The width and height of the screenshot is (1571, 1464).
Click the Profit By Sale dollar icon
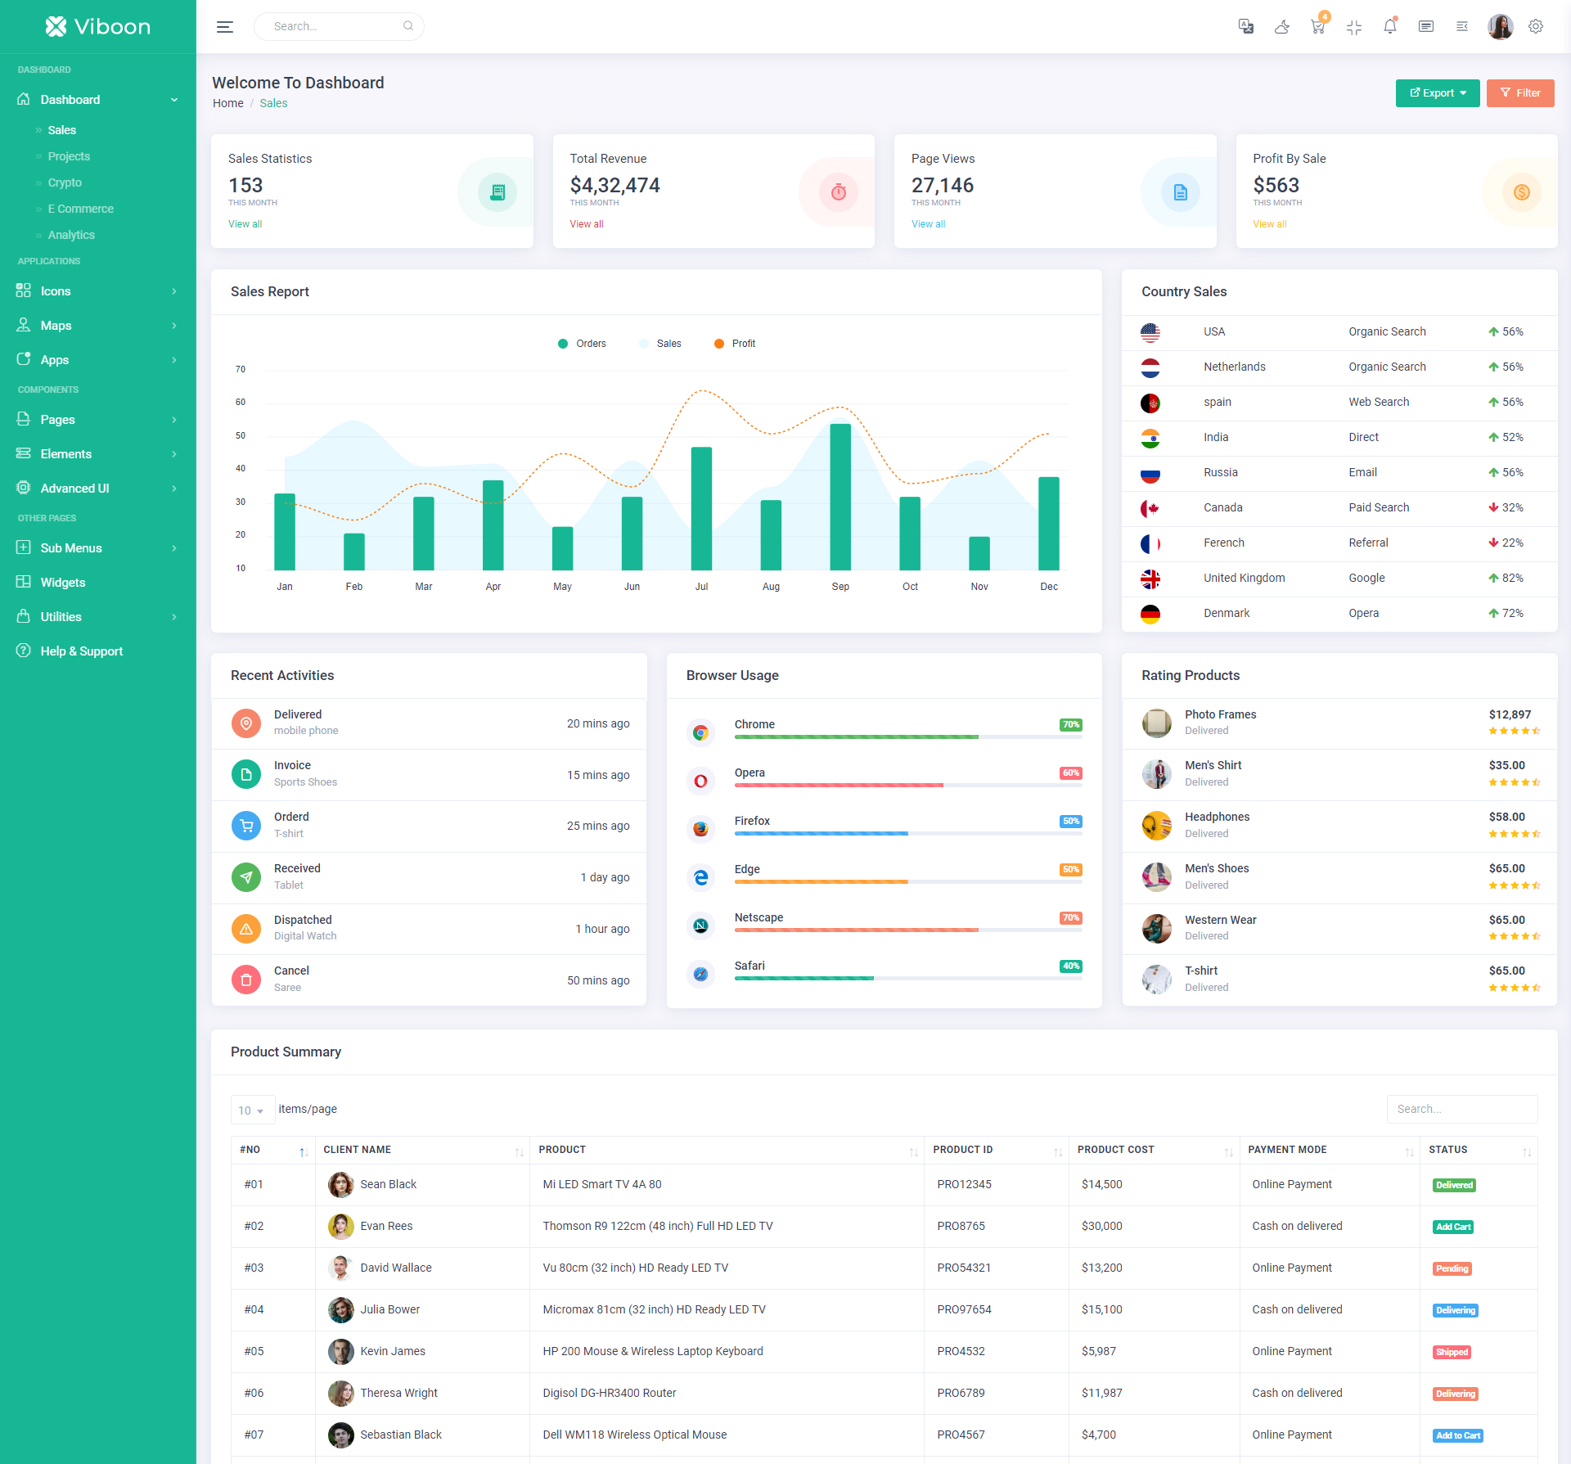click(x=1521, y=192)
